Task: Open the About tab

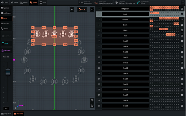Action: point(43,2)
